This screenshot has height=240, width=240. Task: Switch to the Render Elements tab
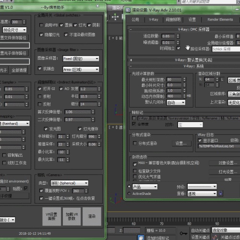coord(220,20)
